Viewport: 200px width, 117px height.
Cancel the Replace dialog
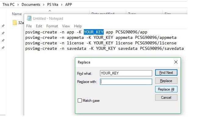click(166, 98)
